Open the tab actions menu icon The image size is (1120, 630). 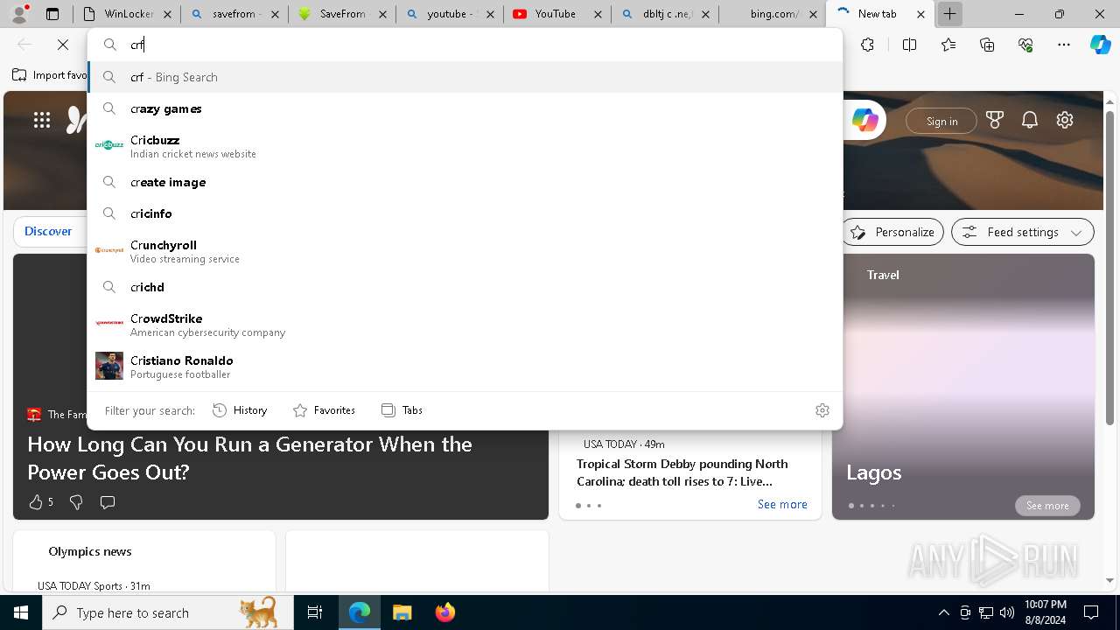(x=52, y=14)
